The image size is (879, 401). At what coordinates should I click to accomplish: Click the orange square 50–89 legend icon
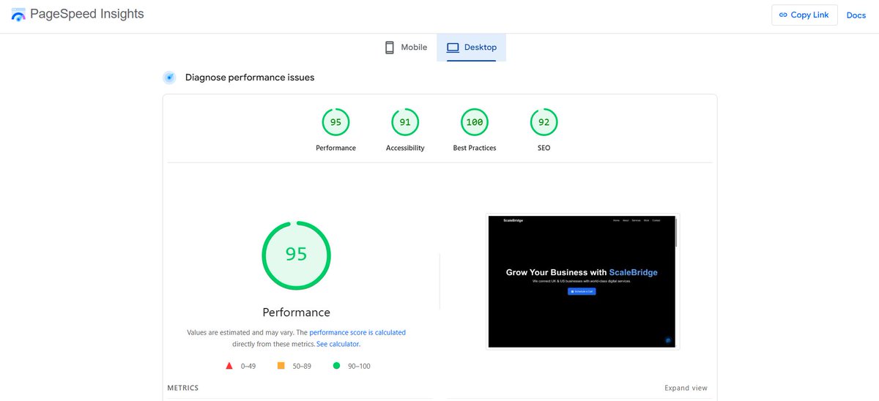(281, 365)
